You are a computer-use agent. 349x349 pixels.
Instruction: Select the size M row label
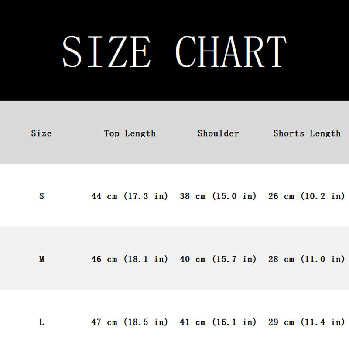click(41, 259)
